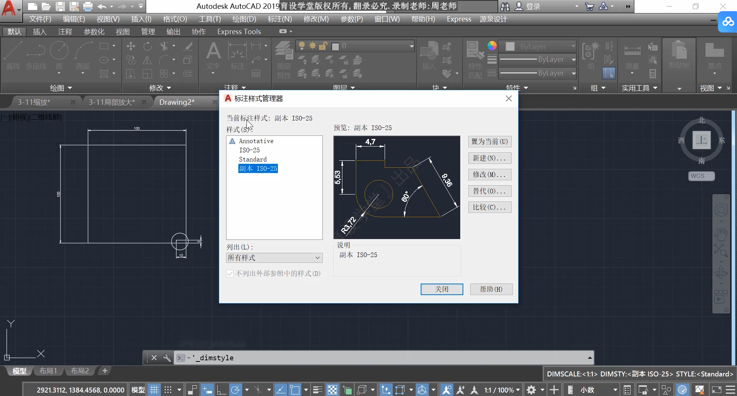Click the object color wheel swatch

pos(492,46)
